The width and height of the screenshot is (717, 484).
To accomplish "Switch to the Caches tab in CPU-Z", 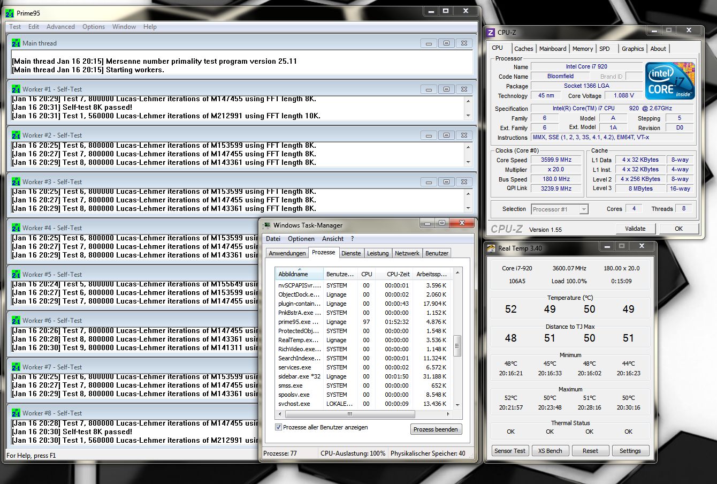I will 523,49.
